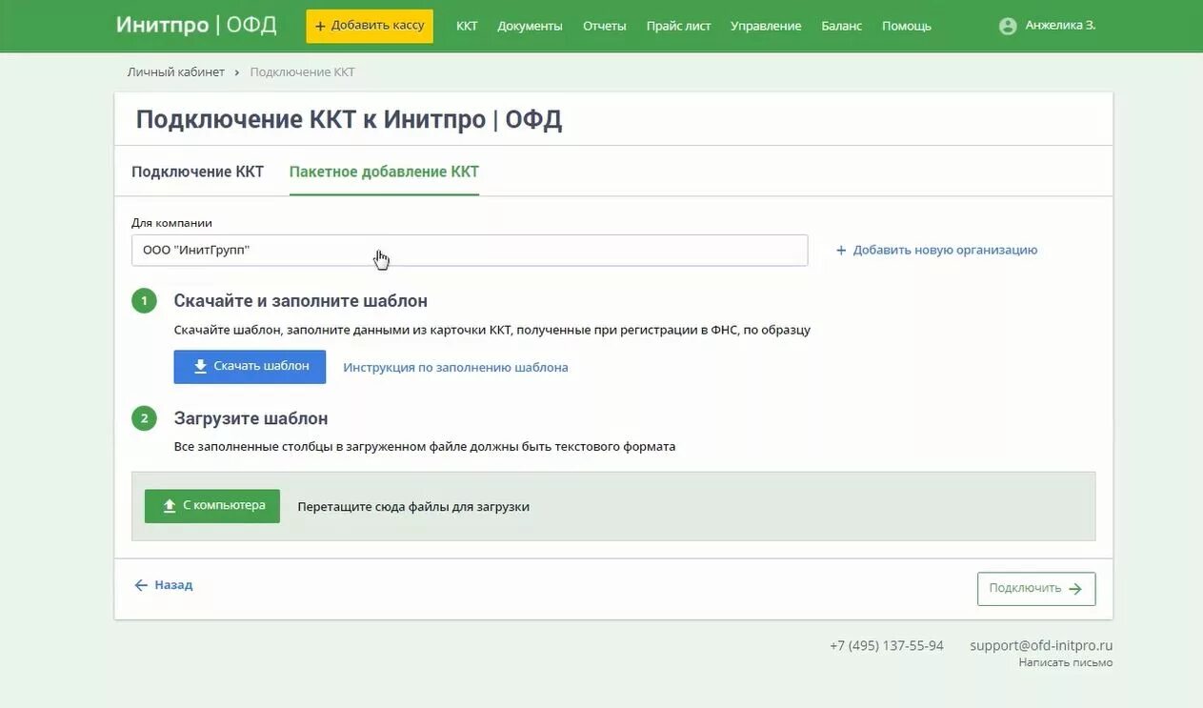Screen dimensions: 1203x708
Task: Open the ККТ menu
Action: [x=467, y=26]
